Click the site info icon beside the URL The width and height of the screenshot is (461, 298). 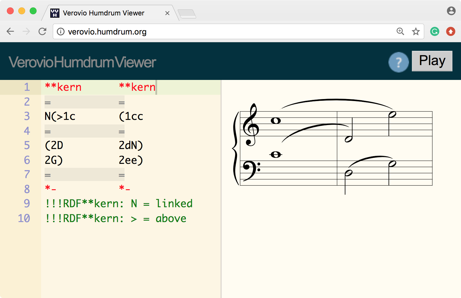coord(60,32)
